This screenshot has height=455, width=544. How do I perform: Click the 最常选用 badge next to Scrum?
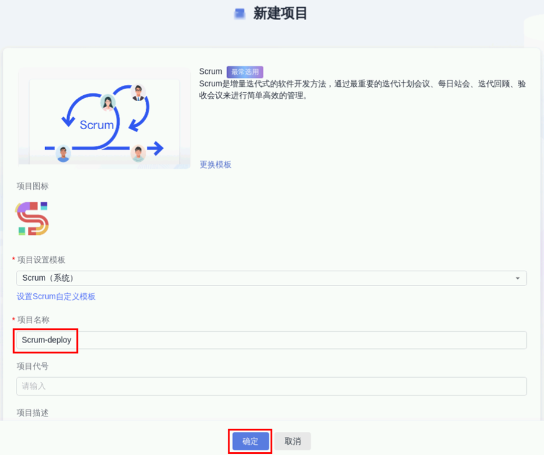pyautogui.click(x=244, y=72)
